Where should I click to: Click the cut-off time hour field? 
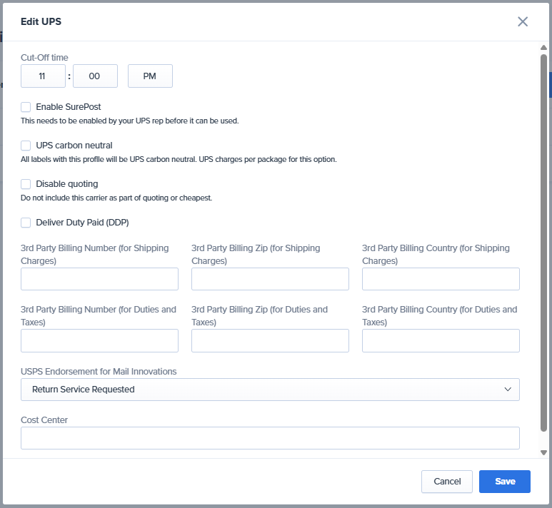[43, 76]
